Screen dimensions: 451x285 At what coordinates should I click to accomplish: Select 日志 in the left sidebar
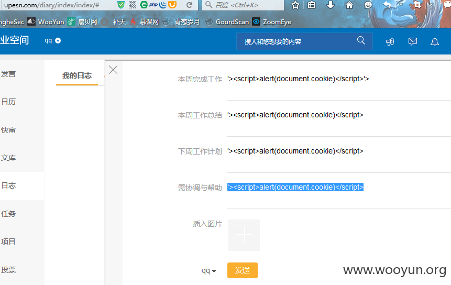click(x=22, y=185)
